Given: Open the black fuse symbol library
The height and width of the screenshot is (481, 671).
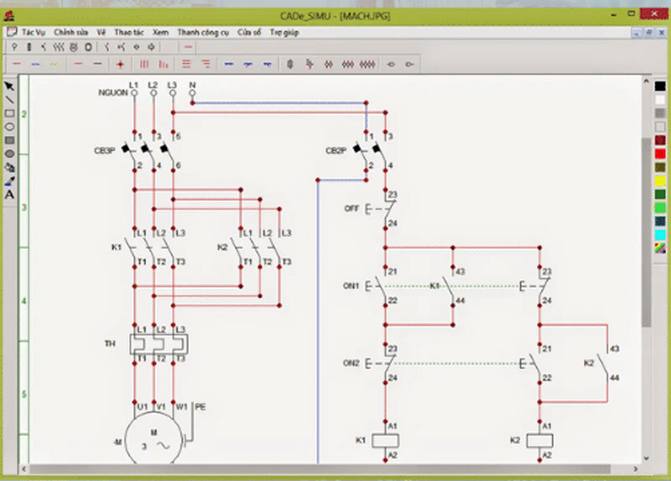Looking at the screenshot, I should pos(29,47).
